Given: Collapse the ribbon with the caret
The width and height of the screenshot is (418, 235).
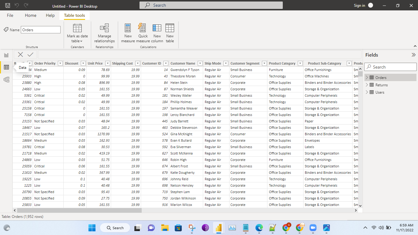Looking at the screenshot, I should [415, 46].
